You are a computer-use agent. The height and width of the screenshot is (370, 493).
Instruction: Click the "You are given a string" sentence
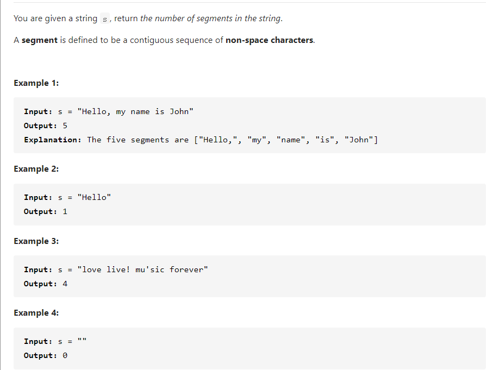[55, 18]
